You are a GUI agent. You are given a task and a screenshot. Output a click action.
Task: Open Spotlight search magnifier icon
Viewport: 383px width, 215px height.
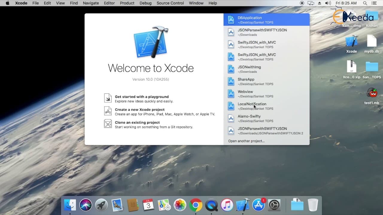click(x=365, y=3)
